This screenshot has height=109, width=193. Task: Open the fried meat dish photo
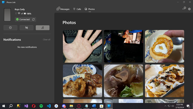coord(83,81)
